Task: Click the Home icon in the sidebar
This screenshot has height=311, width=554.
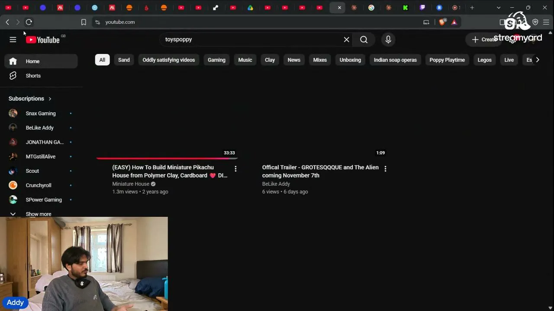Action: 13,61
